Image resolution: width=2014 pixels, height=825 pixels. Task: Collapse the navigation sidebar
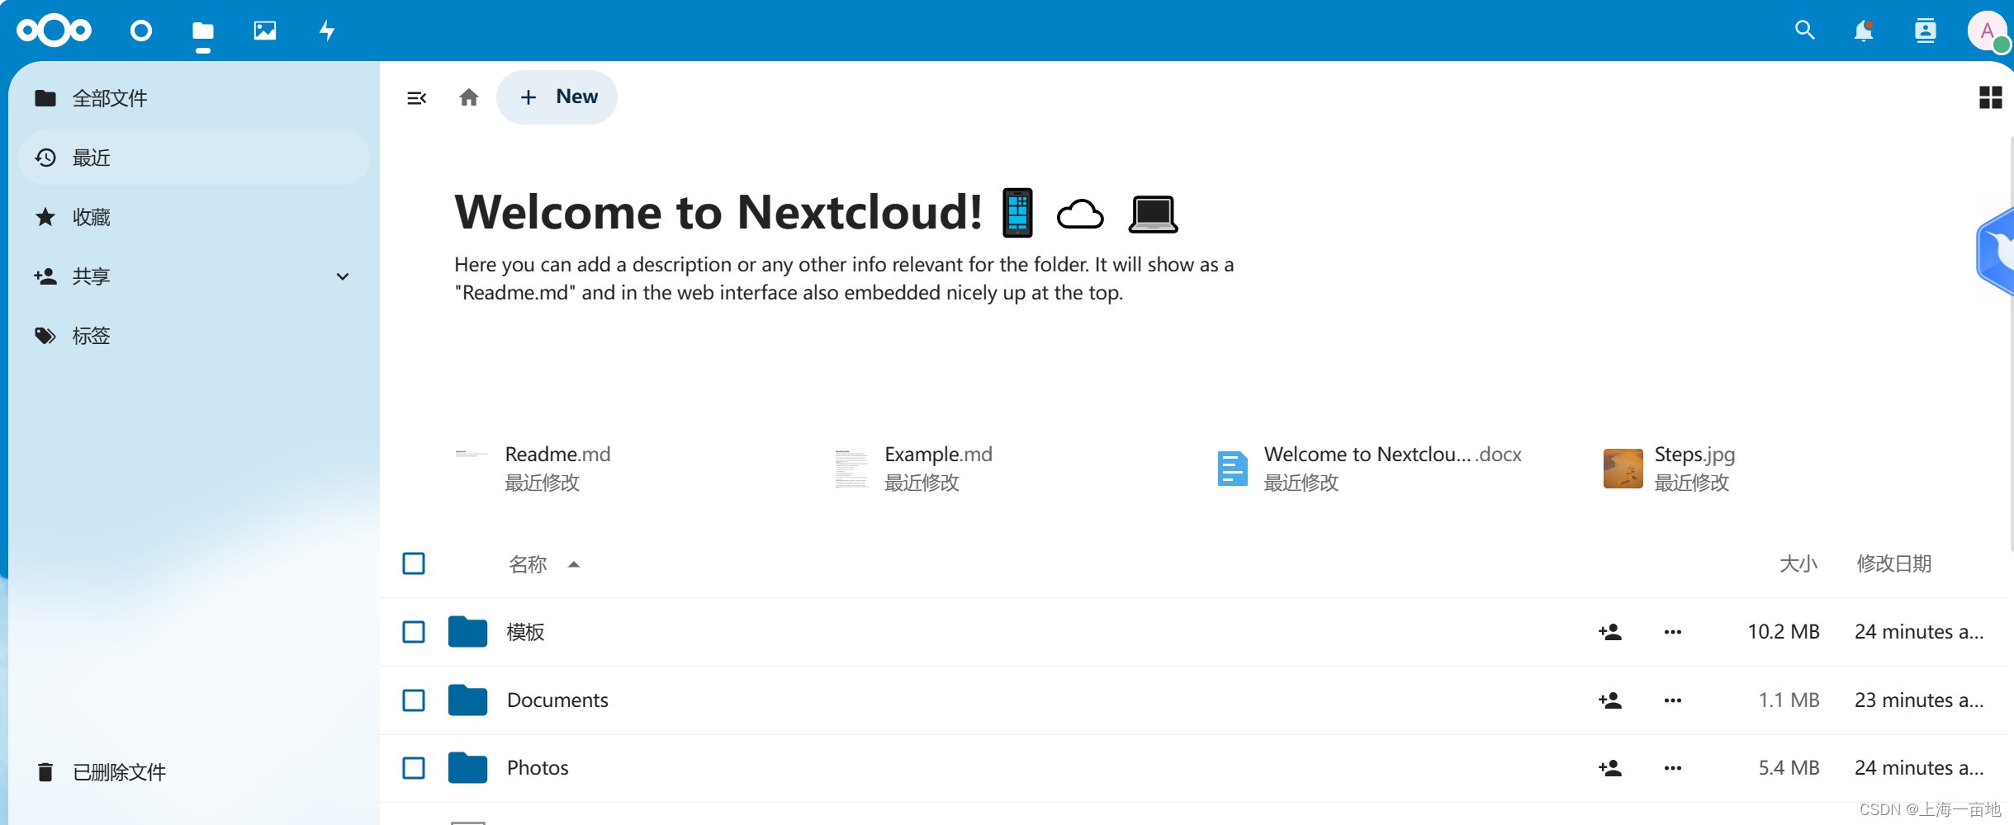click(x=416, y=98)
